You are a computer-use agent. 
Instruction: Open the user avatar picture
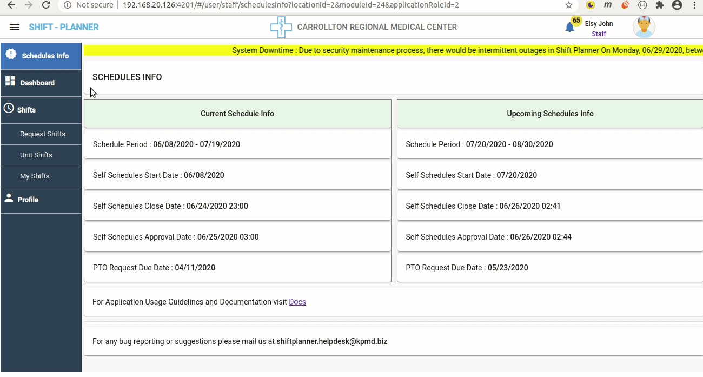pos(644,27)
